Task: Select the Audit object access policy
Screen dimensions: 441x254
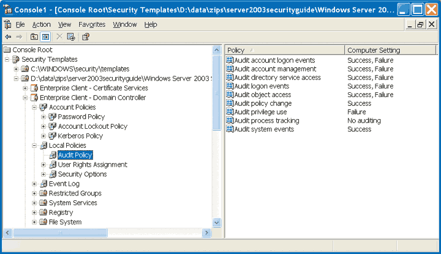Action: click(x=262, y=95)
